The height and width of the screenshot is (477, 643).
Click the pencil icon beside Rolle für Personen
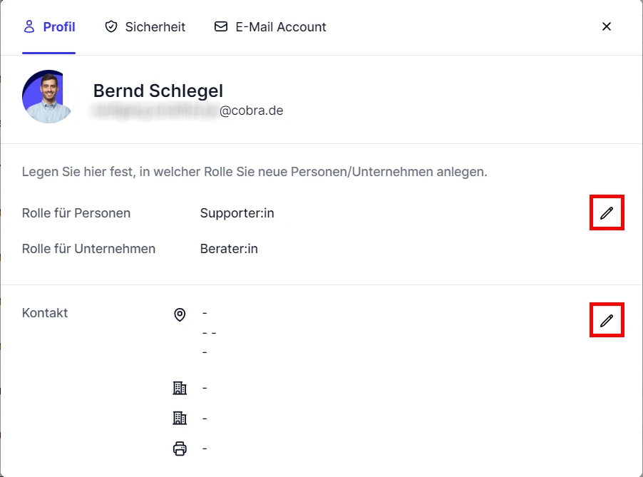[606, 212]
